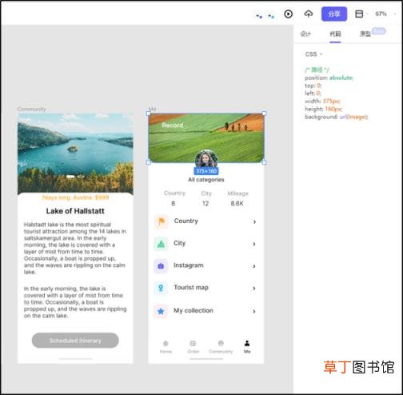Viewport: 403px width, 395px height.
Task: Open the 67% zoom dropdown
Action: coord(385,14)
